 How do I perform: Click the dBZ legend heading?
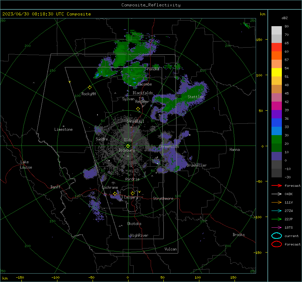pyautogui.click(x=285, y=18)
